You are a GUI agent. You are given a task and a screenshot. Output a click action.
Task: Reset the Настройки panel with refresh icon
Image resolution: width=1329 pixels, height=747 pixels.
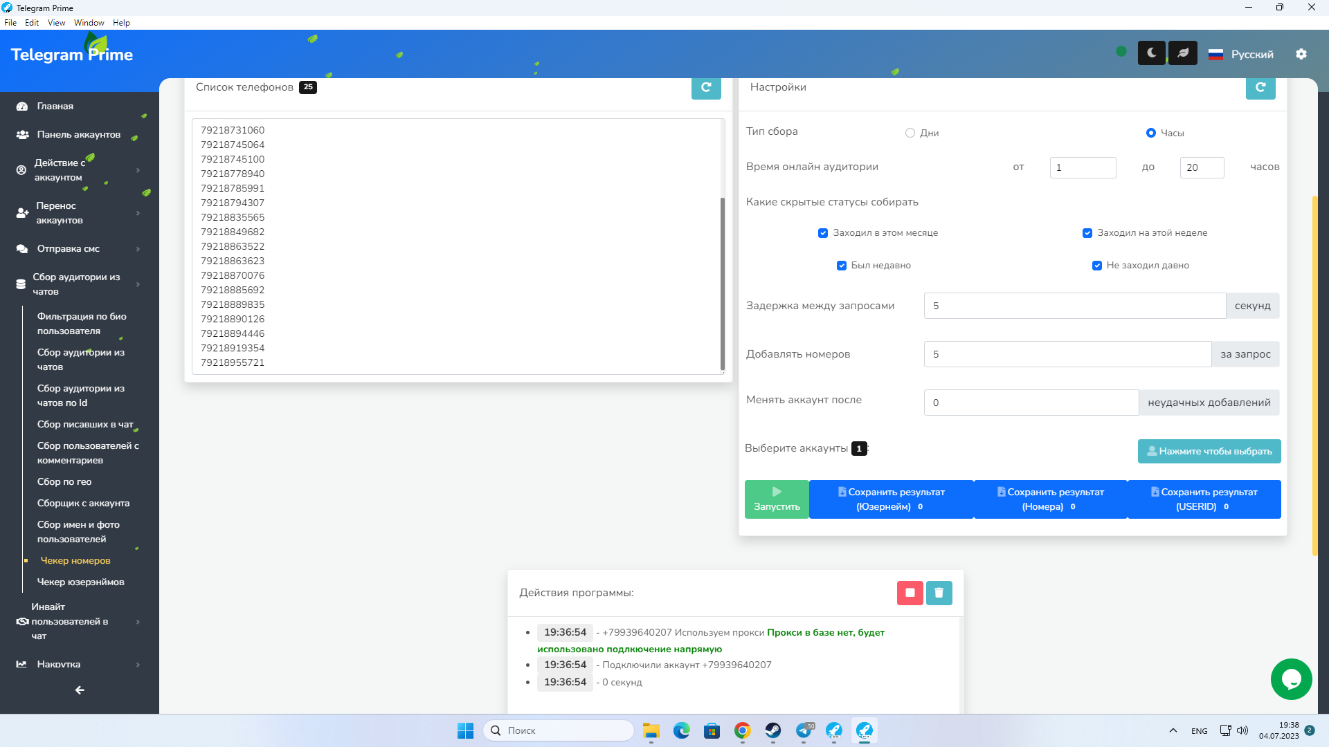point(1260,88)
